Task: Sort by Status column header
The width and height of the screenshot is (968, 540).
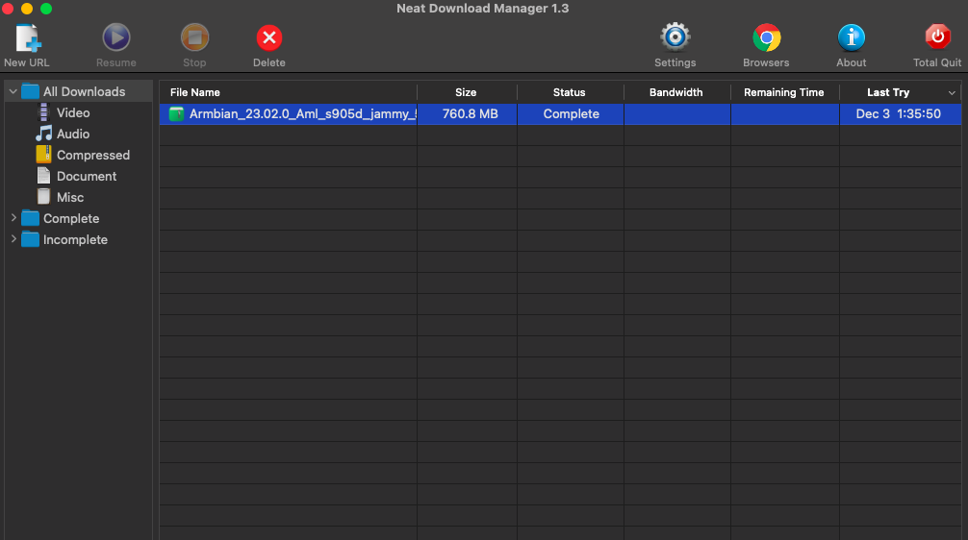Action: [570, 92]
